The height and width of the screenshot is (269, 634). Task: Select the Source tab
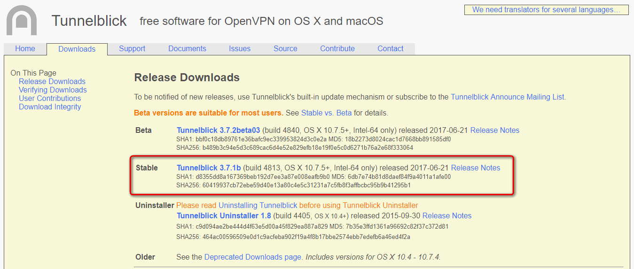point(285,49)
